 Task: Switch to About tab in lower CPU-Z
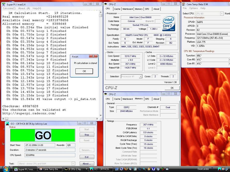[x=156, y=99]
